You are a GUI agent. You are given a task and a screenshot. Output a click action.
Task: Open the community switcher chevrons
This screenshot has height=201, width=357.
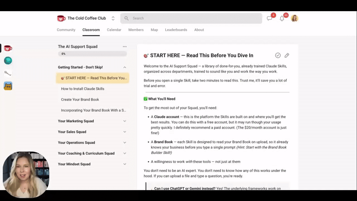click(x=113, y=18)
